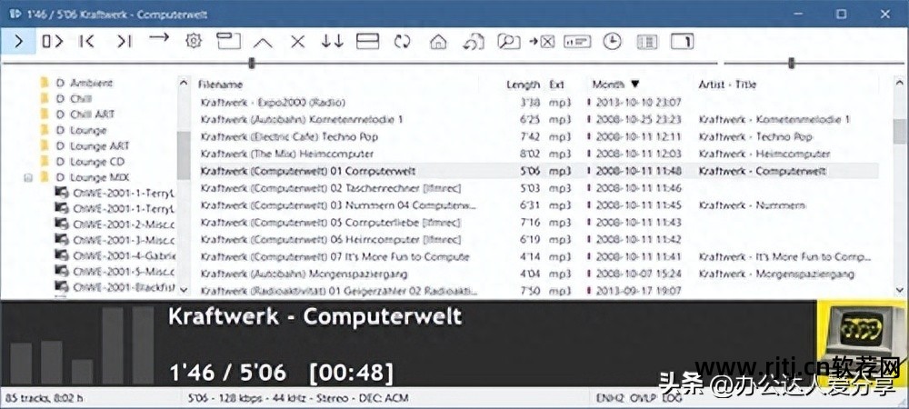Sort by the Ext column header
The image size is (909, 409).
(556, 85)
